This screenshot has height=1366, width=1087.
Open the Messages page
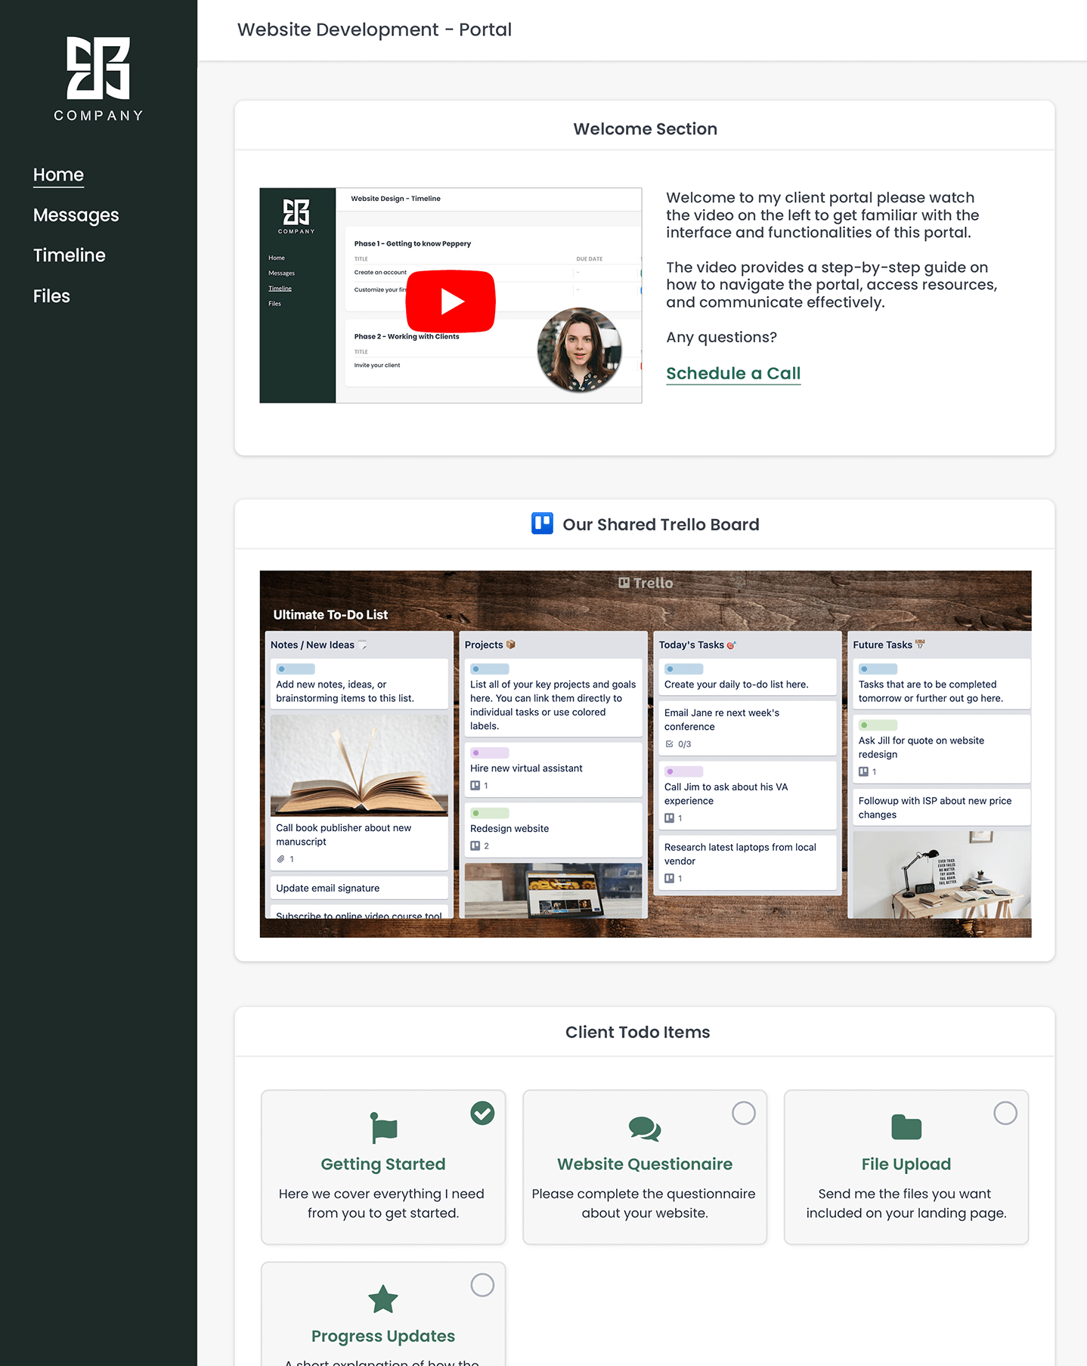[76, 215]
